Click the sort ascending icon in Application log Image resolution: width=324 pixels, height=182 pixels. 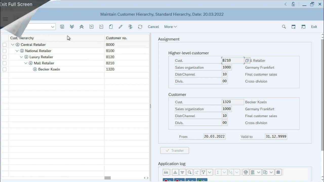point(175,172)
